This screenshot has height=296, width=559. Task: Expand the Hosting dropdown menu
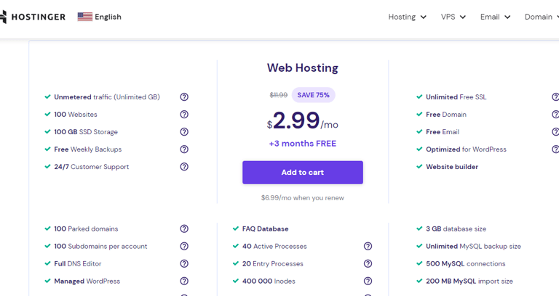(407, 17)
